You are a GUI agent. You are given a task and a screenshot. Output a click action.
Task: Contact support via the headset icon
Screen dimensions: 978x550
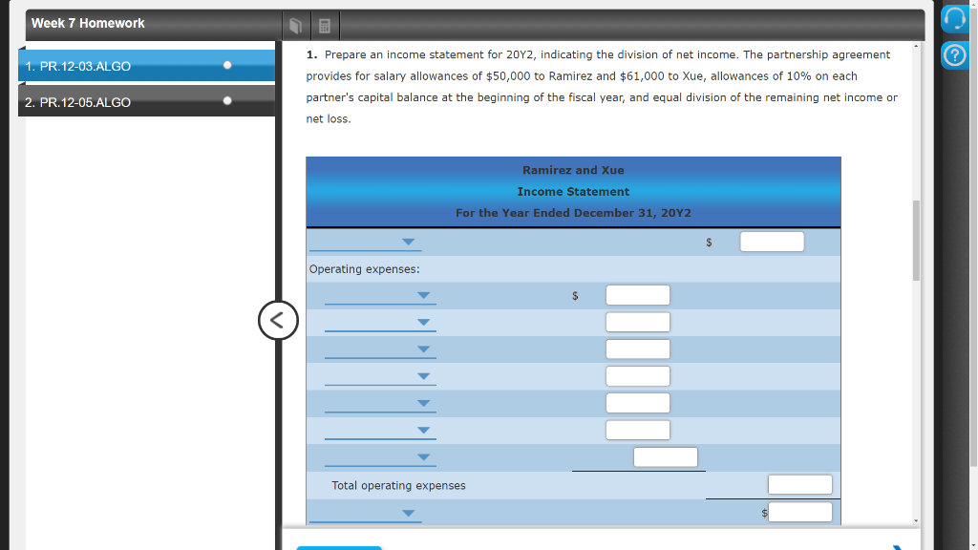click(x=954, y=18)
